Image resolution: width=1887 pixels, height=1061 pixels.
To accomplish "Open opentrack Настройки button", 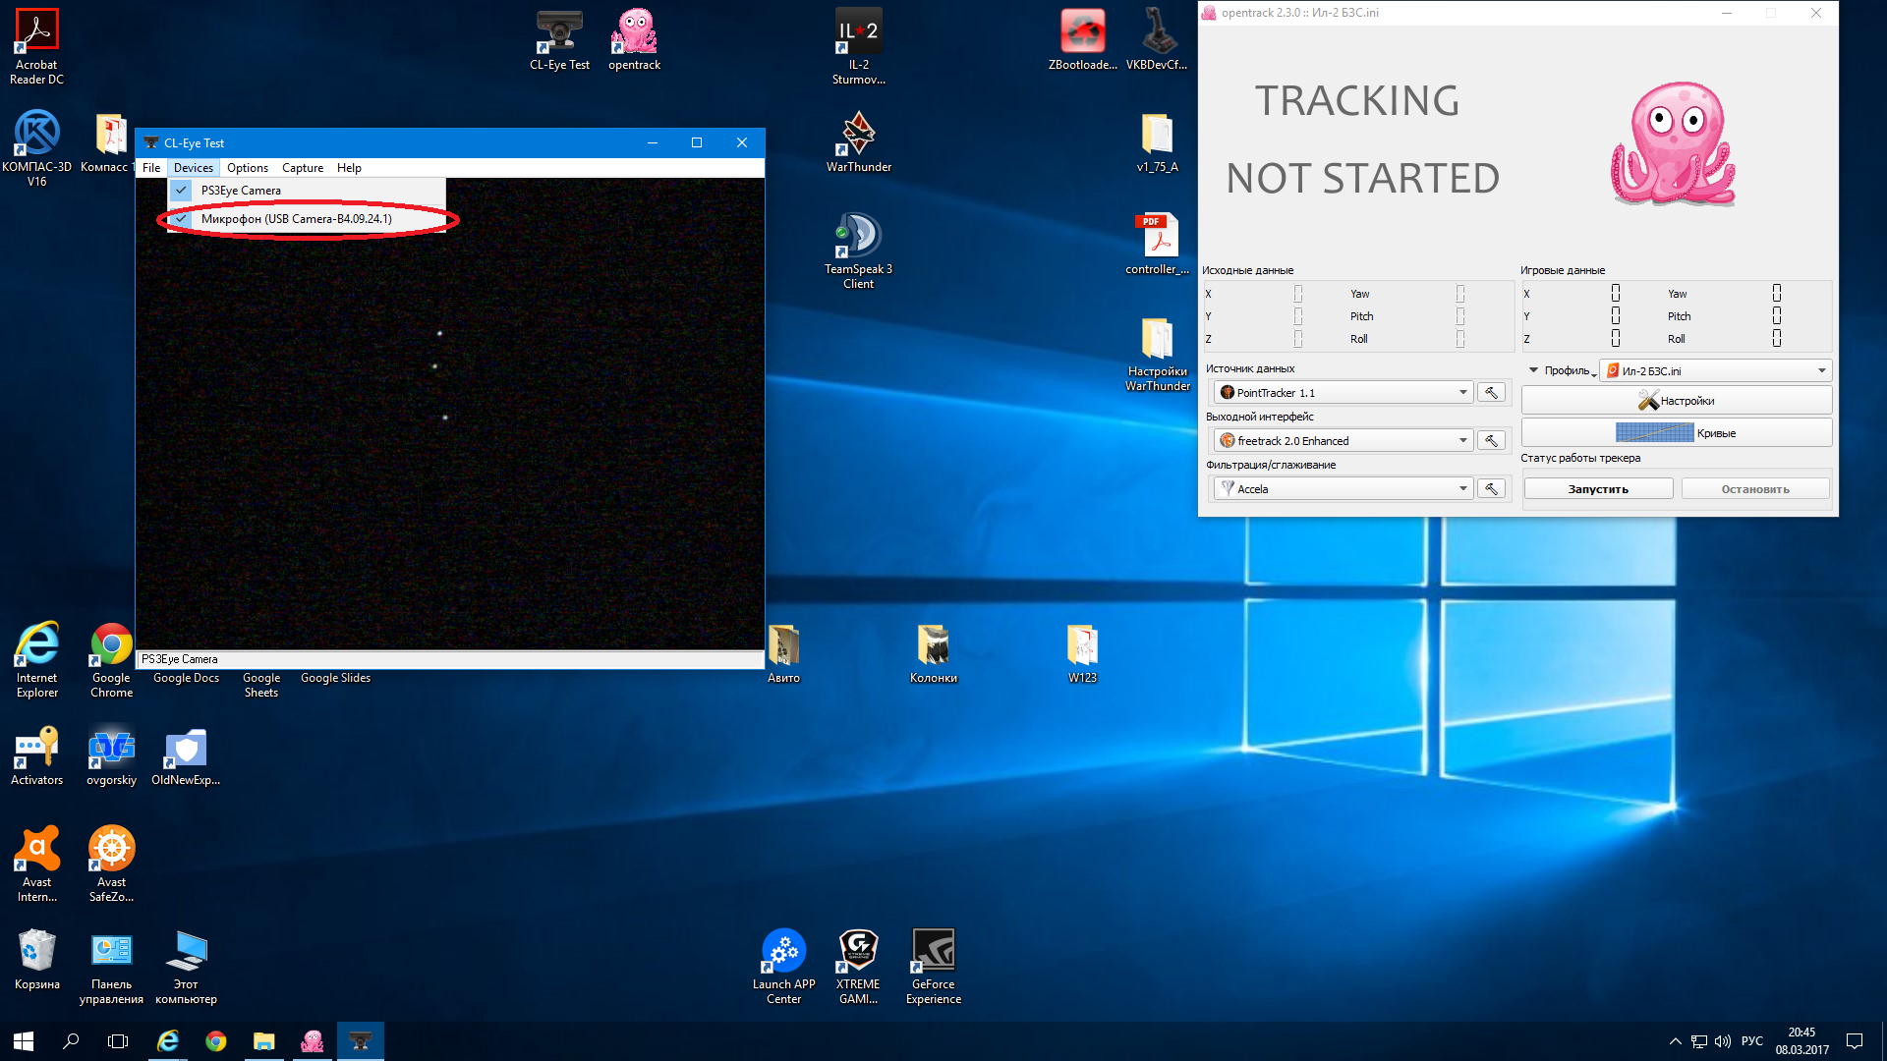I will (1677, 400).
